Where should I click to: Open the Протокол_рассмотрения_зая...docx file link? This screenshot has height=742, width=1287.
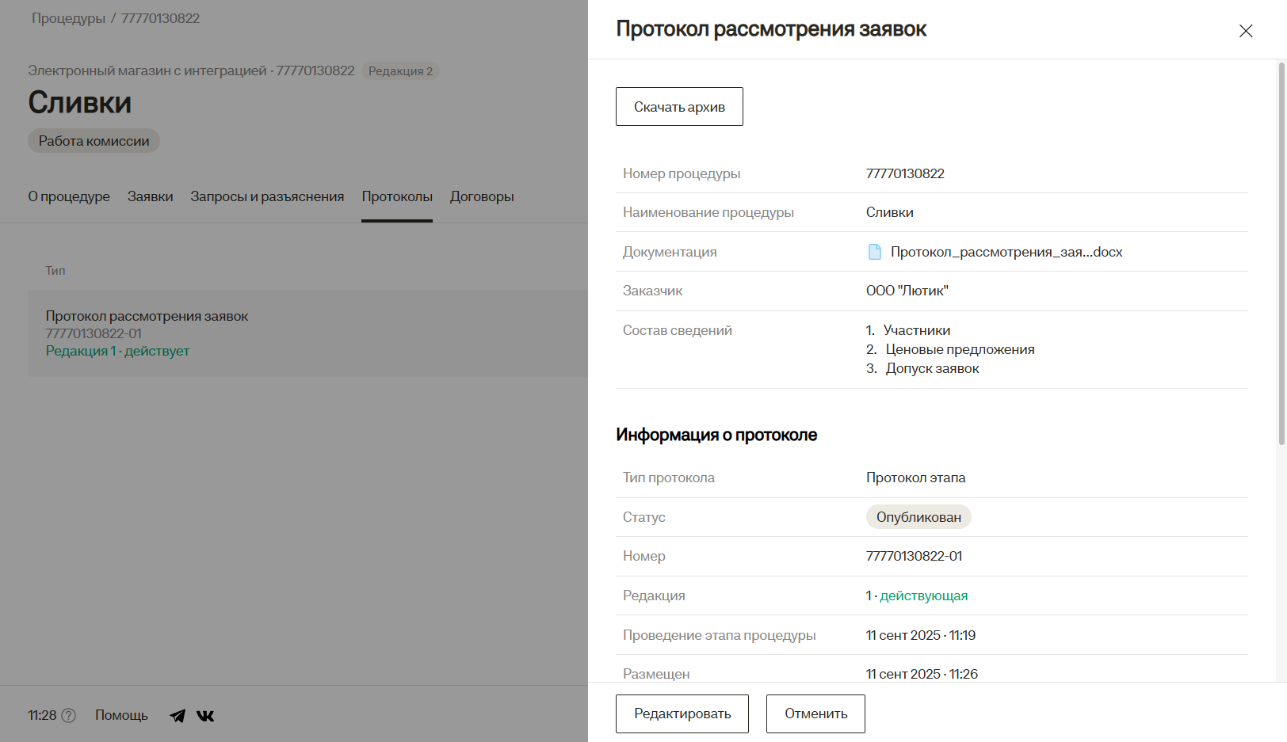tap(1006, 252)
